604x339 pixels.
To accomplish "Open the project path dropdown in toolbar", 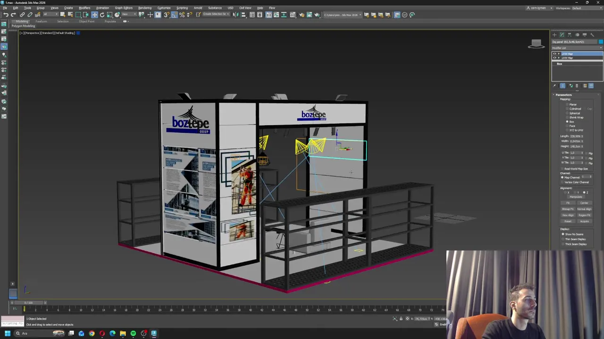I will [343, 15].
